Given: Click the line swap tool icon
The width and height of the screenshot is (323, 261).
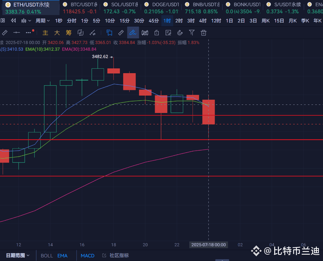Looking at the screenshot, I should 92,32.
